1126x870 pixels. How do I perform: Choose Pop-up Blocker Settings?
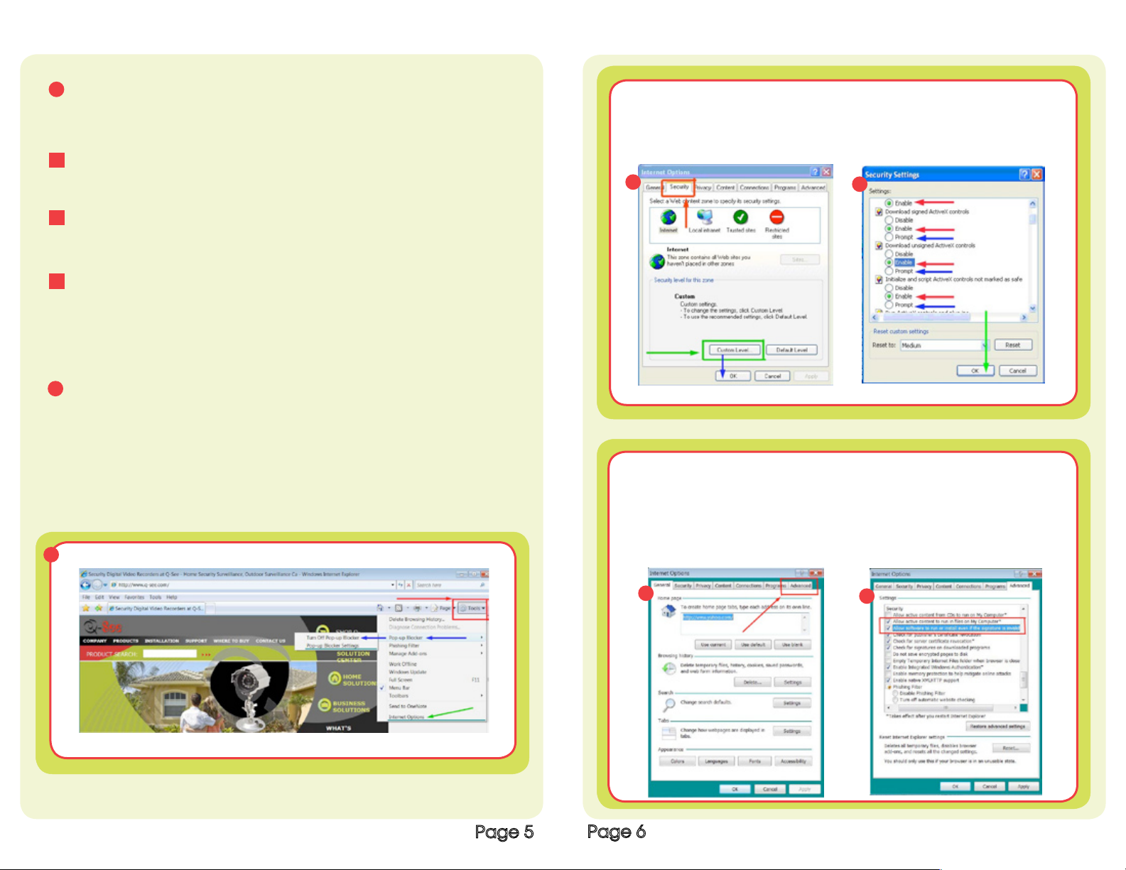coord(333,646)
